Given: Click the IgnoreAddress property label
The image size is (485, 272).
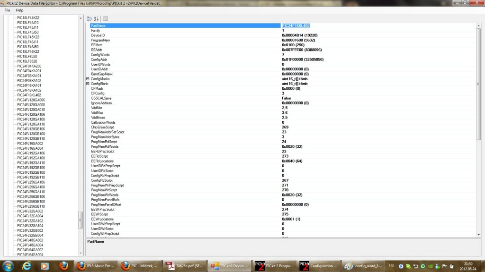Looking at the screenshot, I should 101,103.
